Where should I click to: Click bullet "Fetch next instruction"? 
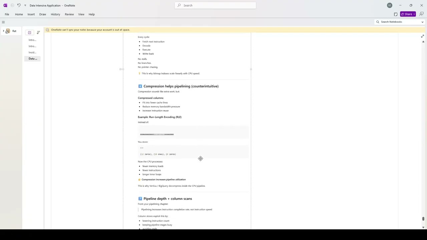153,42
